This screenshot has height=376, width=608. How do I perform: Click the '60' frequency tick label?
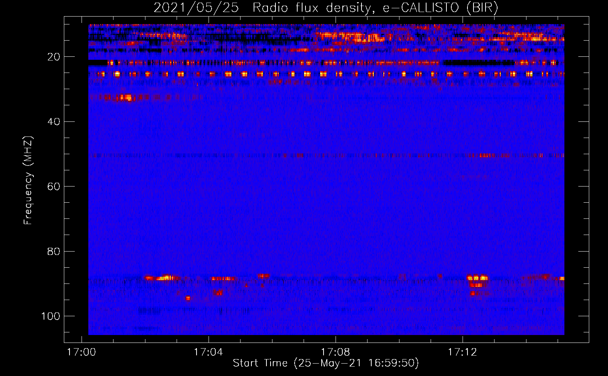54,186
